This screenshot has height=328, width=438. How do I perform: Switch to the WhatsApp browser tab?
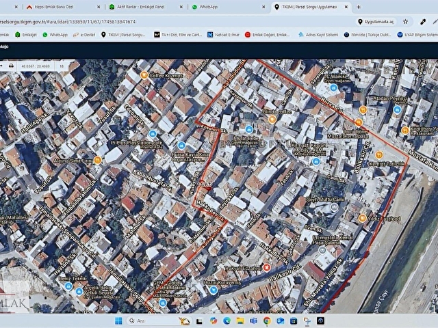click(228, 7)
